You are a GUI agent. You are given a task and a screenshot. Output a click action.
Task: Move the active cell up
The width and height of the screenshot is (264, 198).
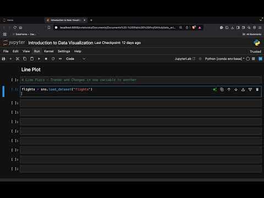tap(229, 90)
